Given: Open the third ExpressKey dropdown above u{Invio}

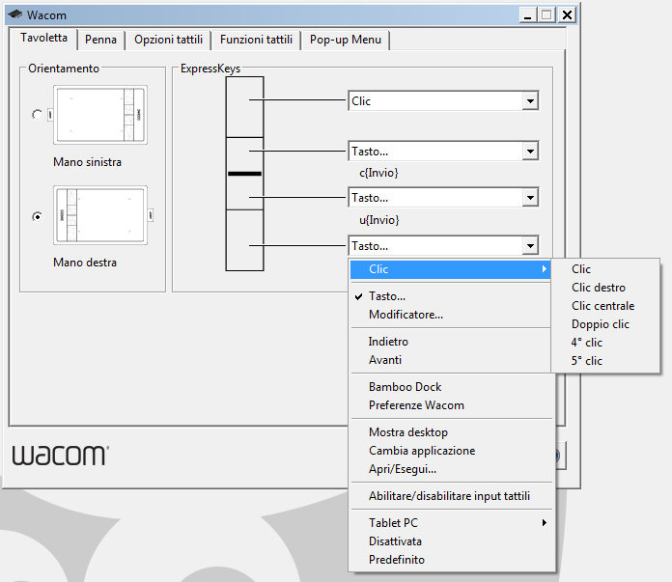Looking at the screenshot, I should click(x=443, y=198).
